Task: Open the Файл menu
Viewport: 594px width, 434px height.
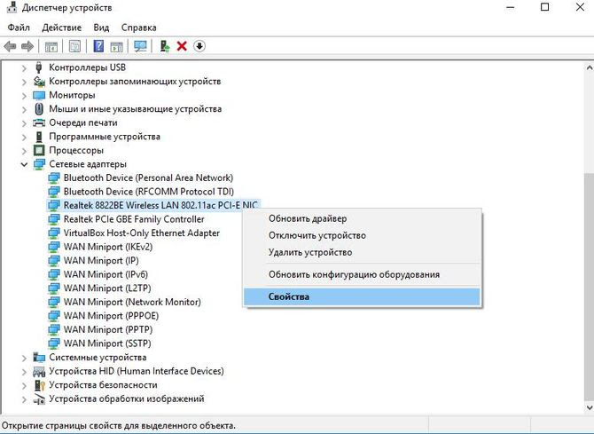Action: [x=19, y=28]
